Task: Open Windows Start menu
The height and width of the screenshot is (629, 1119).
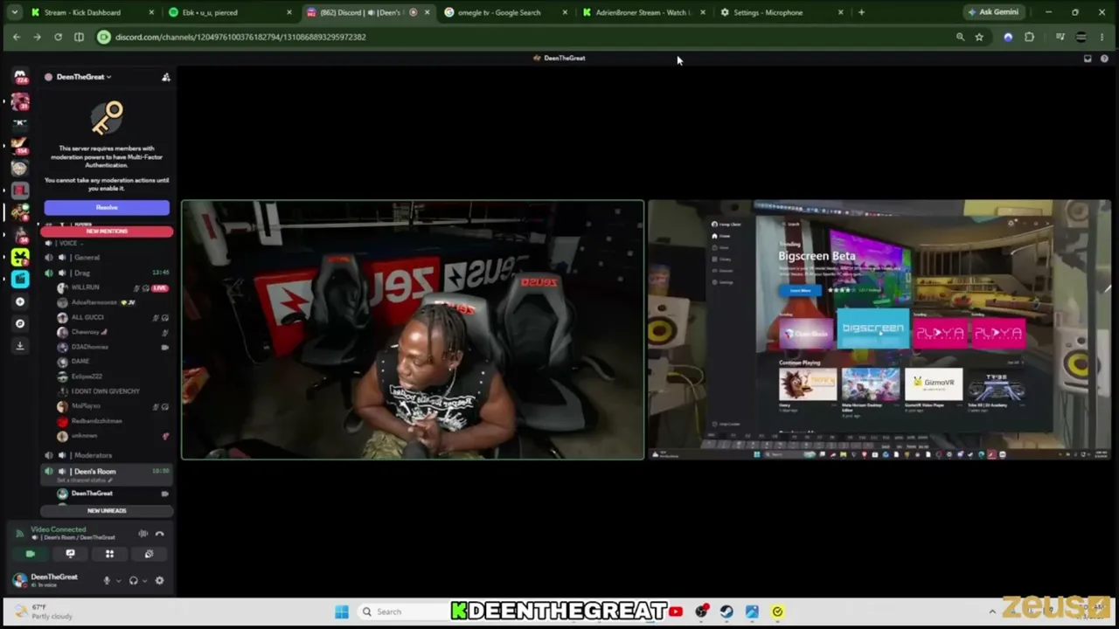Action: point(342,612)
